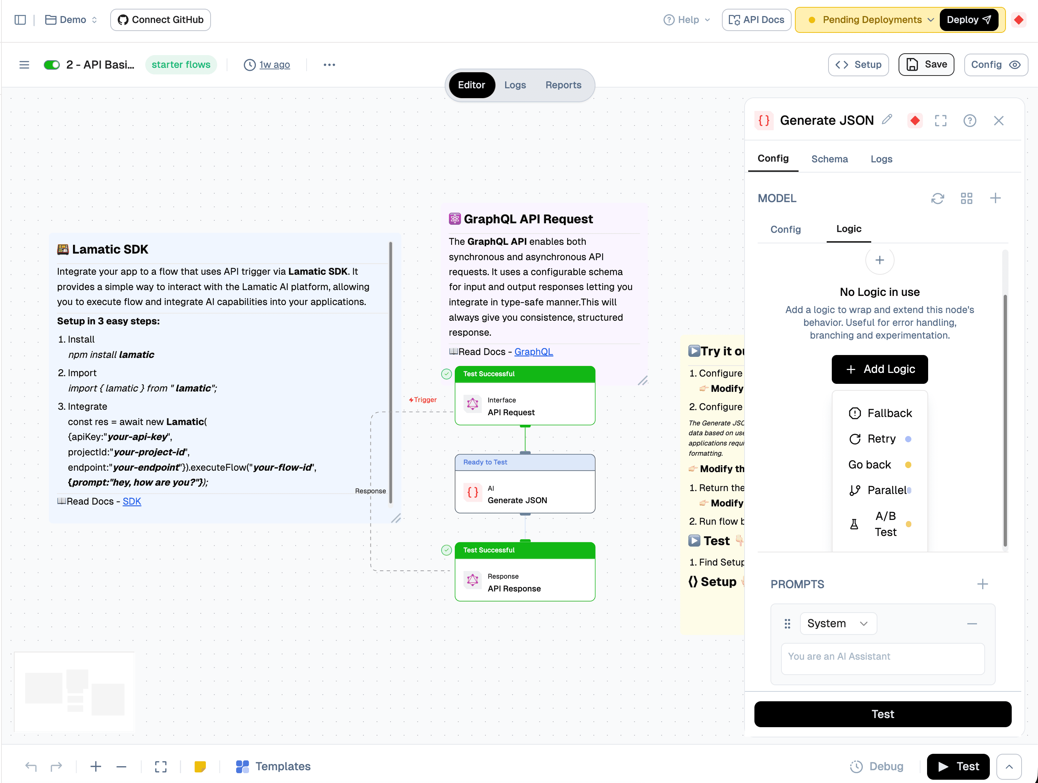The width and height of the screenshot is (1038, 783).
Task: Add a sticky note to canvas
Action: click(200, 767)
